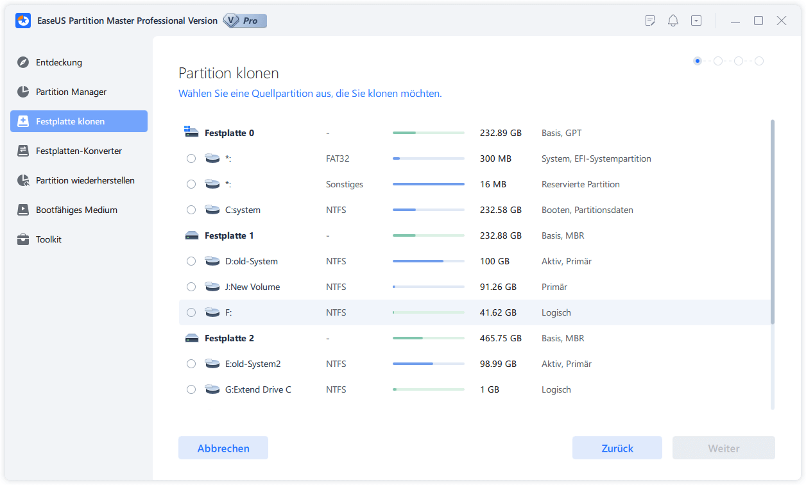Click the usage bar of E:old-System2
The image size is (806, 485).
pos(429,364)
